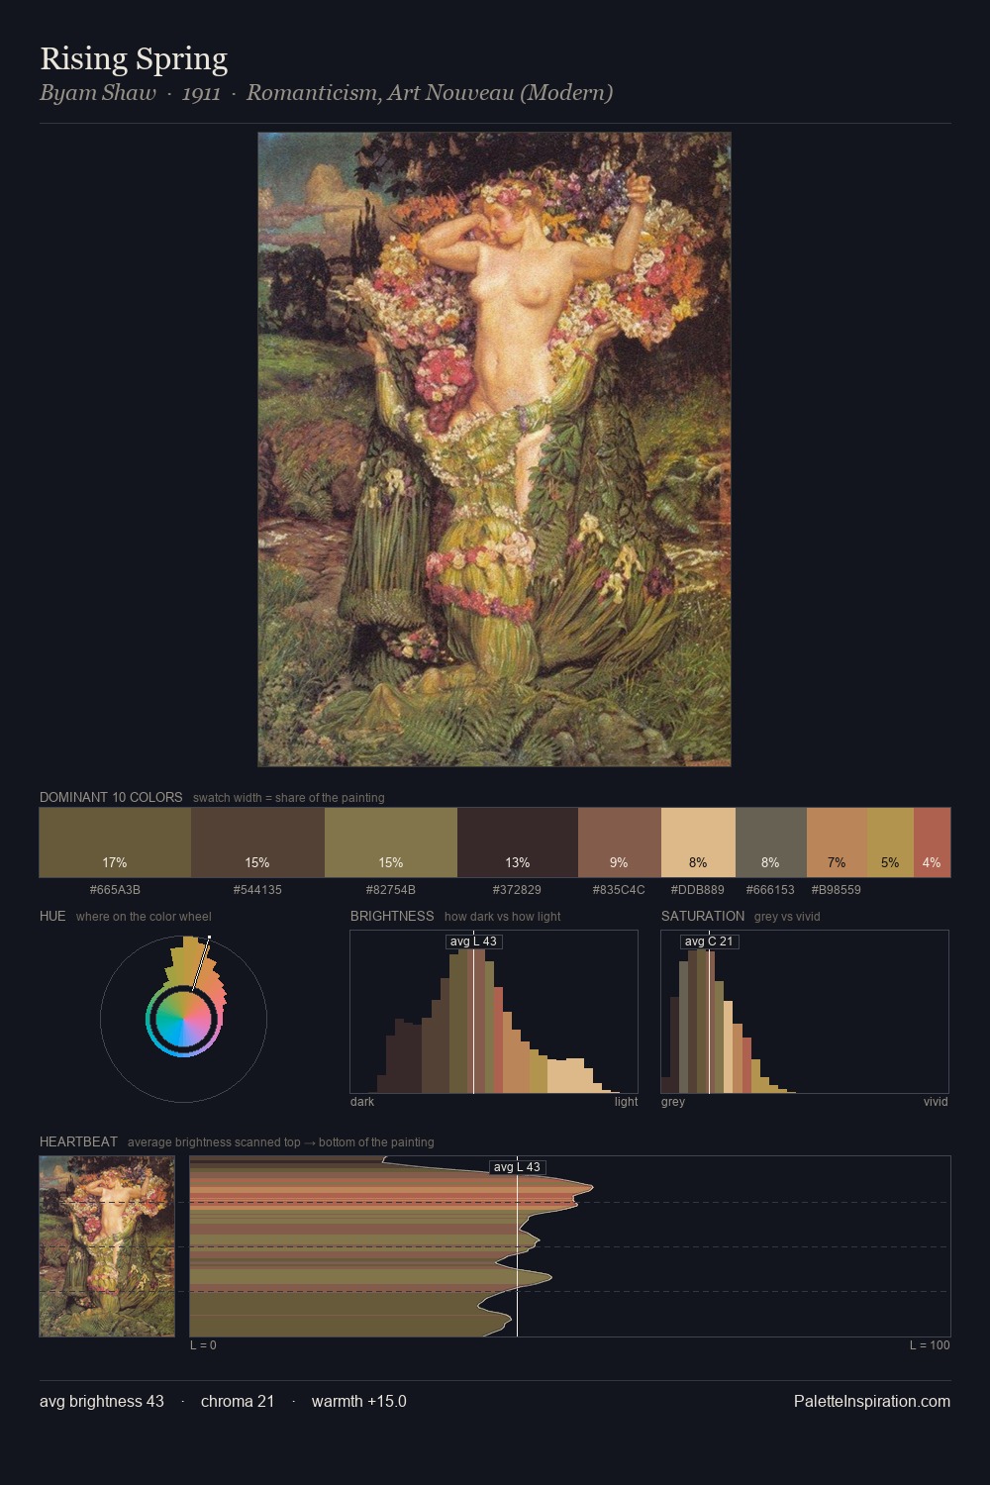Click the 'avg L 43' label in Brightness chart
Viewport: 990px width, 1485px height.
(473, 941)
